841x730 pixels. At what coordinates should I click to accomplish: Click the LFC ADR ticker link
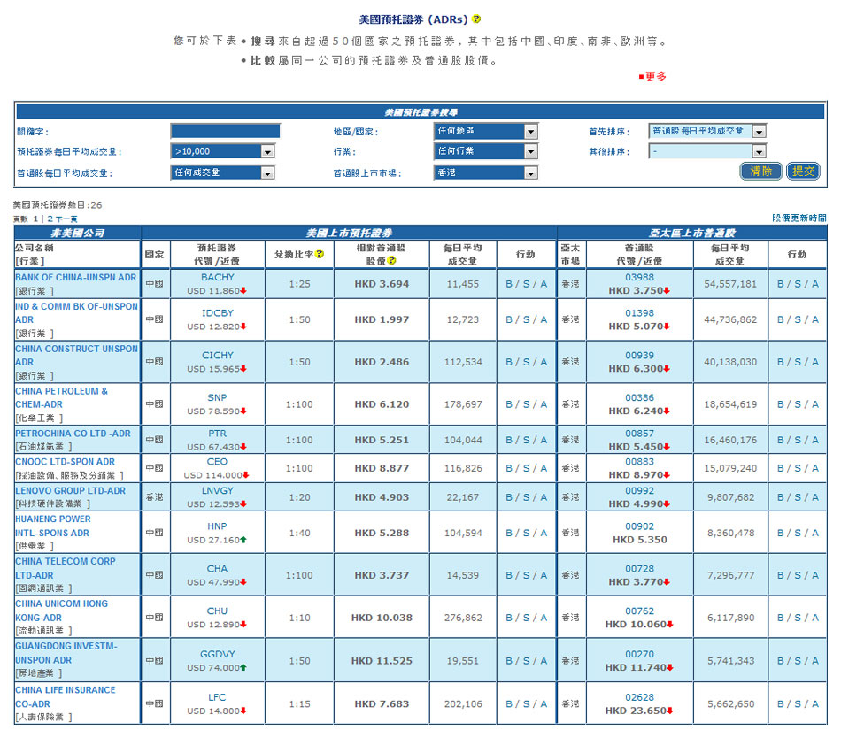point(217,697)
